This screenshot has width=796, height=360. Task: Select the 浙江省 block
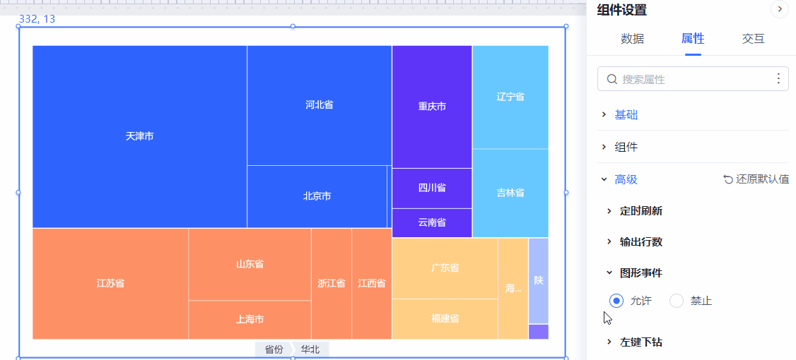point(332,284)
